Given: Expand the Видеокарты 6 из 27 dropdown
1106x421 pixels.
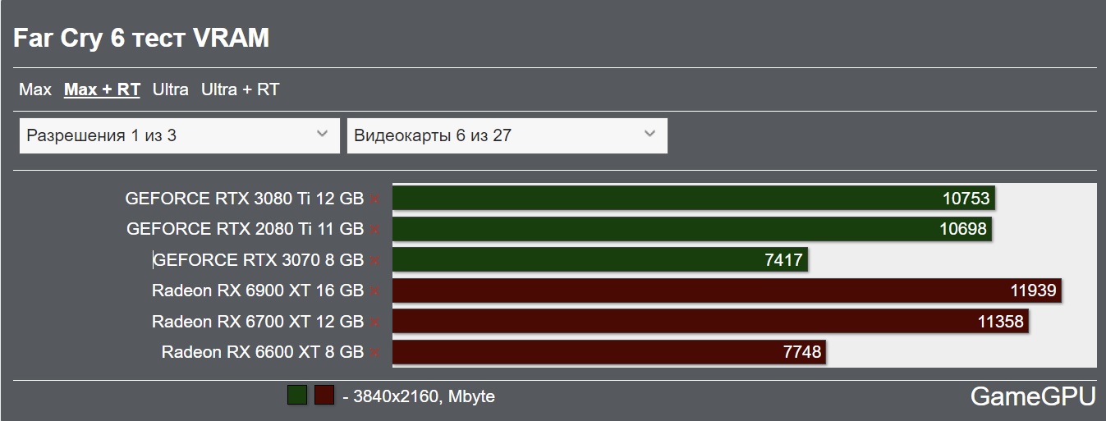Looking at the screenshot, I should pos(507,135).
